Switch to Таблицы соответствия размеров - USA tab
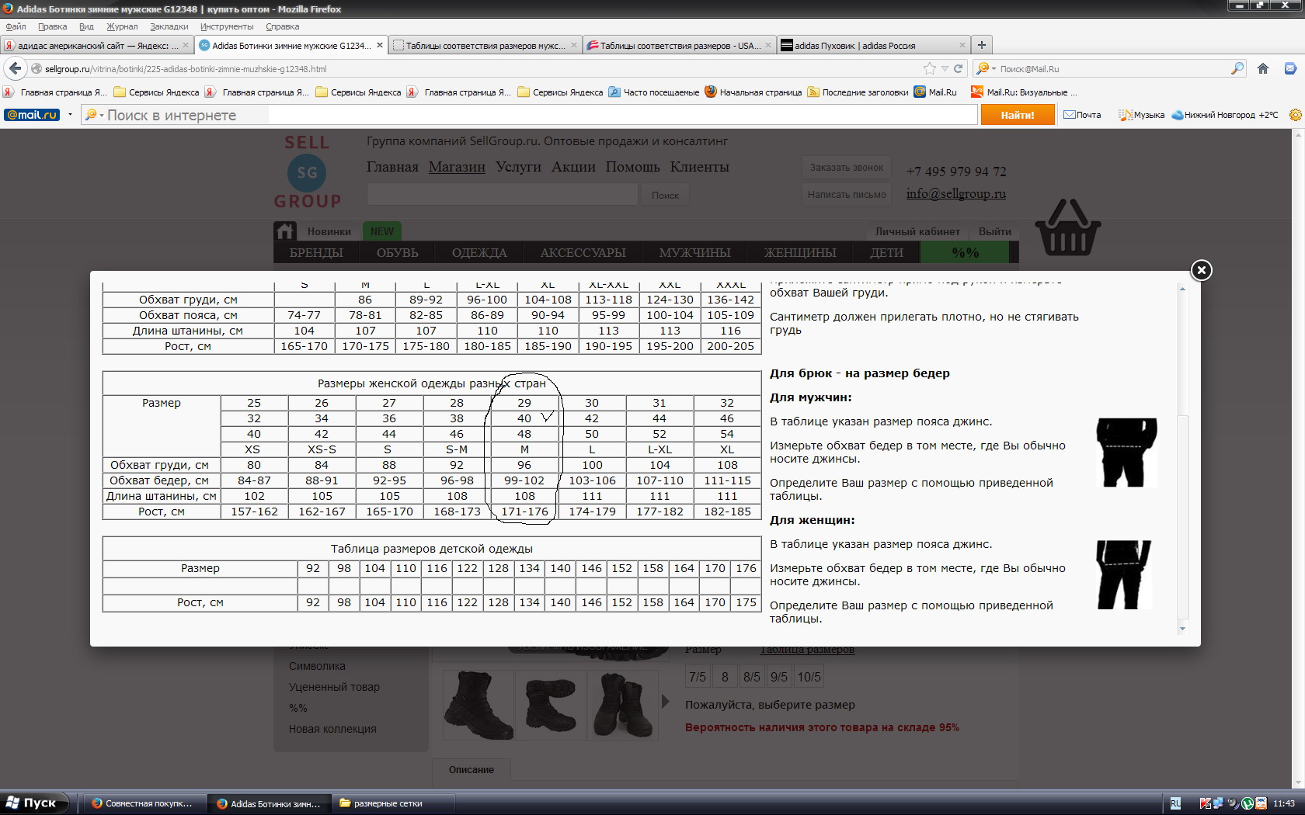 click(x=680, y=45)
